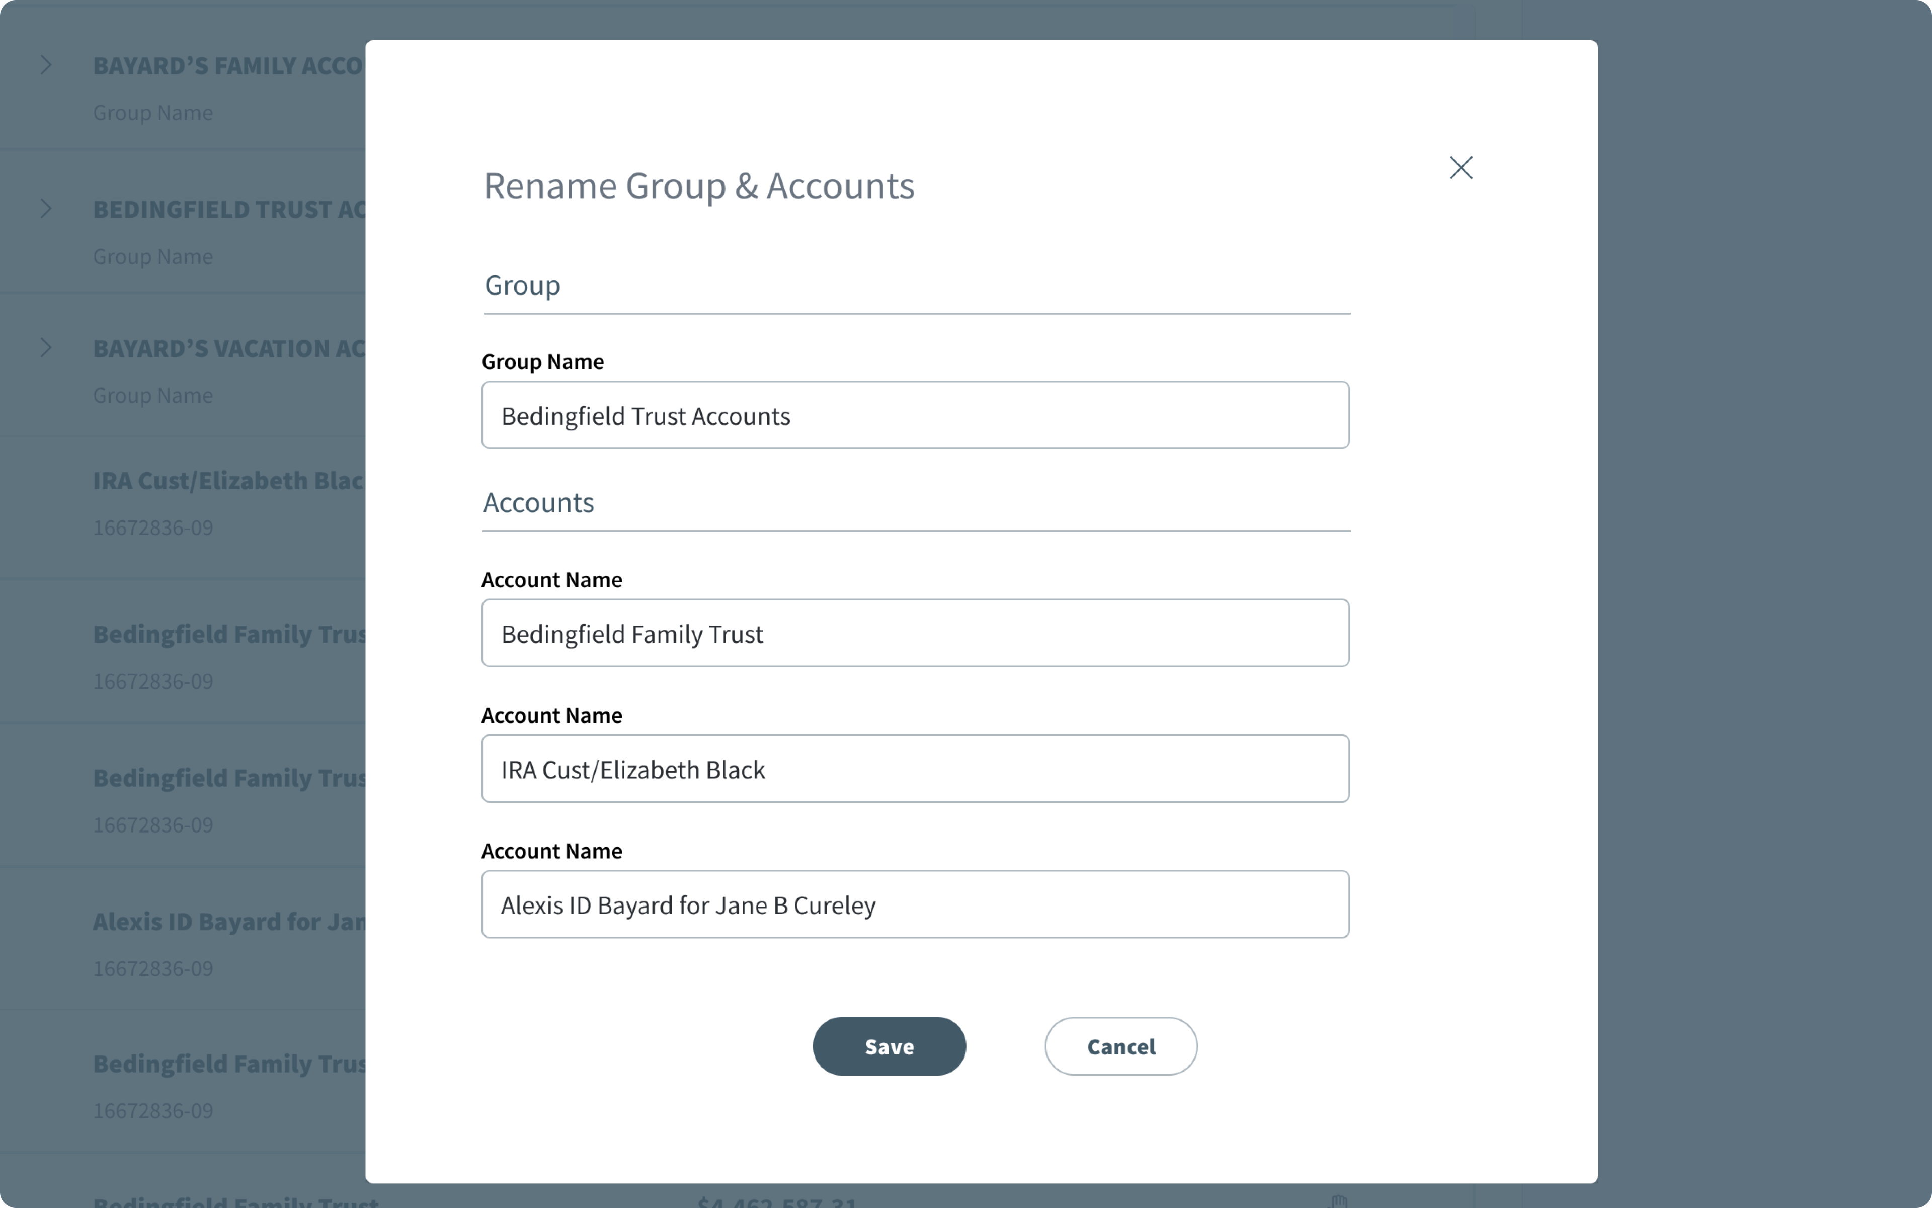Expand Bayard's Vacation Accounts group chevron

click(46, 347)
